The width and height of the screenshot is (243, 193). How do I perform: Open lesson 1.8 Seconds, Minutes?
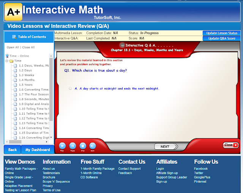tap(34, 99)
